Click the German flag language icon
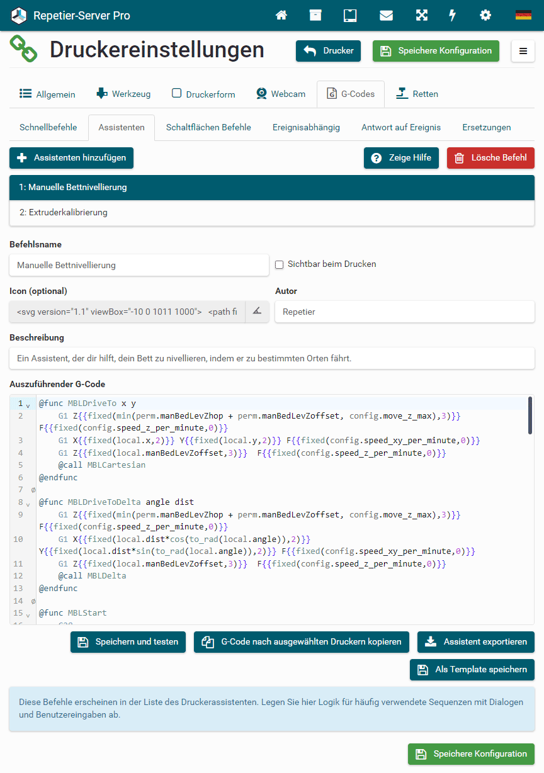The width and height of the screenshot is (544, 773). [523, 15]
